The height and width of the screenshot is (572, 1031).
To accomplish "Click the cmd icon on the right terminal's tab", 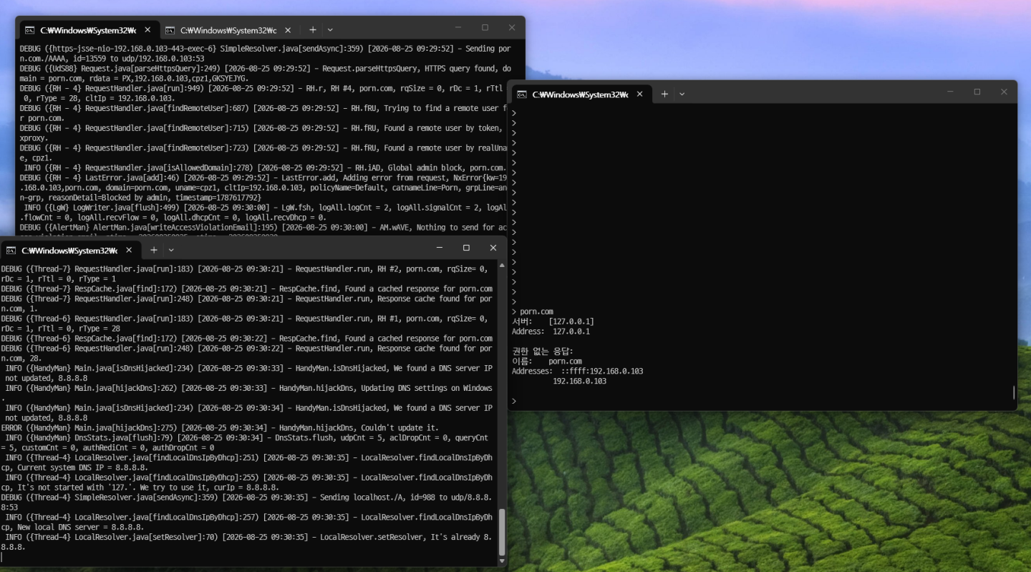I will click(x=522, y=94).
